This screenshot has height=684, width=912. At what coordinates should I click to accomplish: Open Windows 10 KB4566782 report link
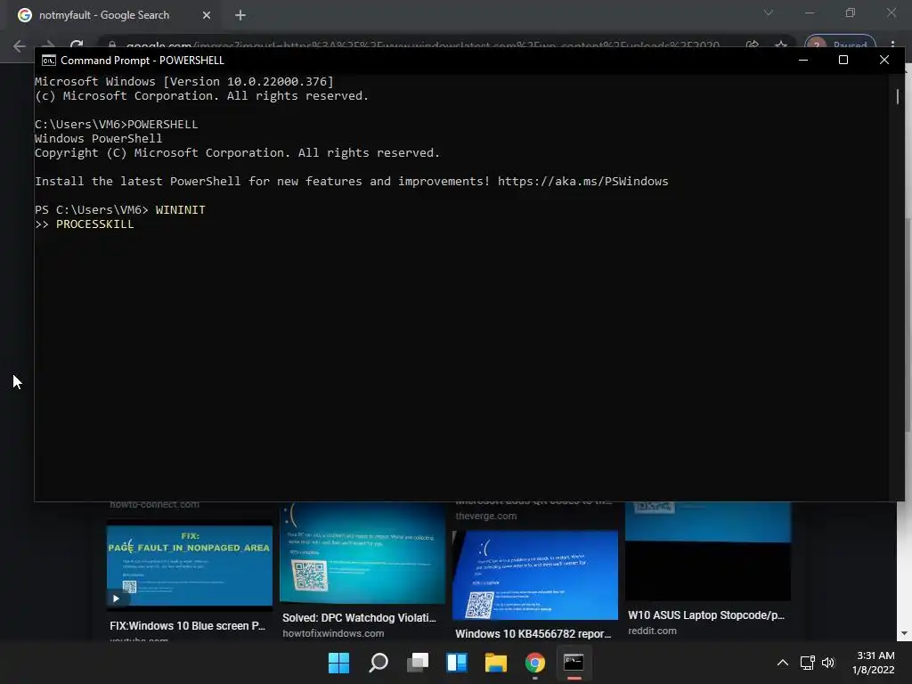[x=533, y=633]
